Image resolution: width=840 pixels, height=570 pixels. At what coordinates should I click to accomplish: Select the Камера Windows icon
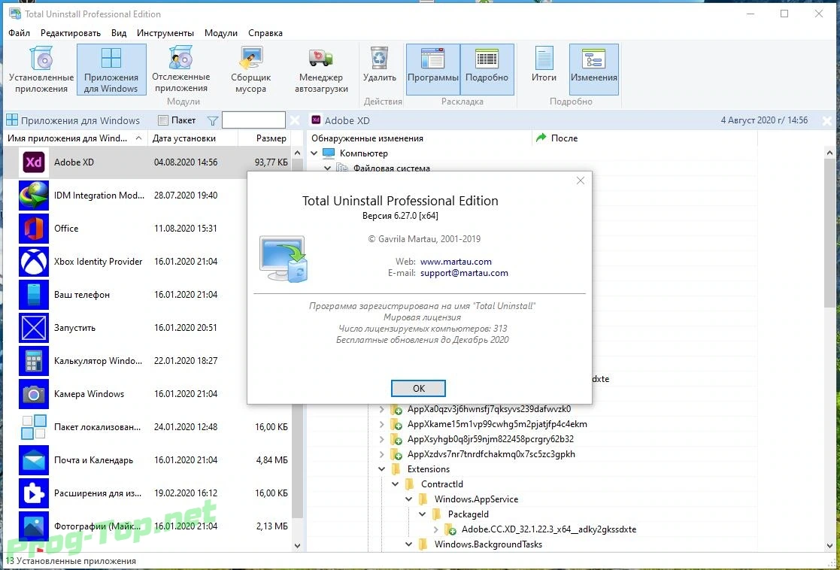34,394
